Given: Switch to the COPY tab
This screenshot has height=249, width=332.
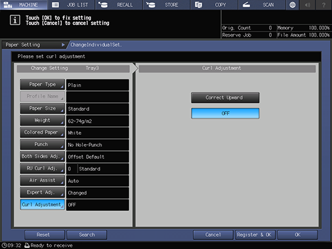Looking at the screenshot, I should pos(214,4).
